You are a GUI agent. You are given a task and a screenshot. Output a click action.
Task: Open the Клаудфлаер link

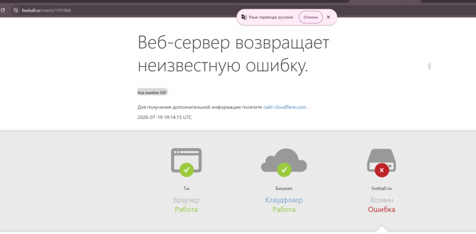[284, 200]
